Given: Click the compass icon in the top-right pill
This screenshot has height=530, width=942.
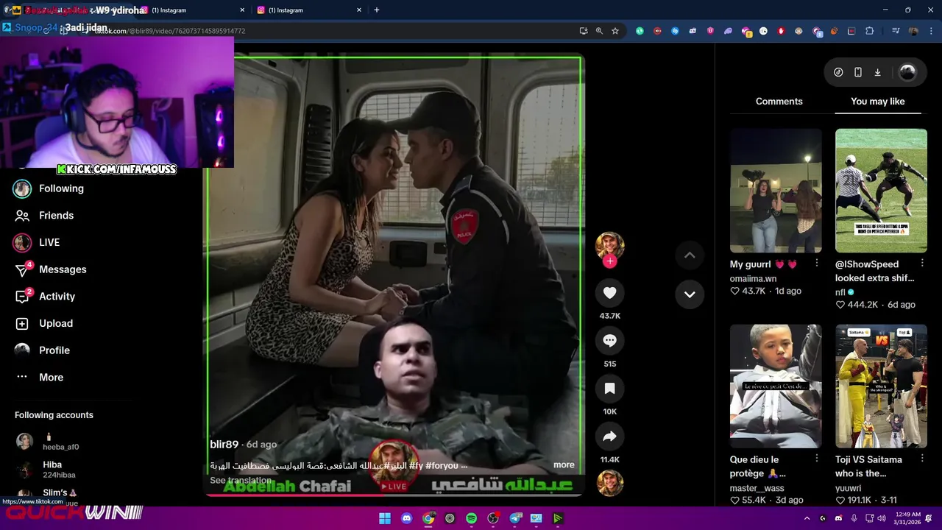Looking at the screenshot, I should pyautogui.click(x=838, y=72).
